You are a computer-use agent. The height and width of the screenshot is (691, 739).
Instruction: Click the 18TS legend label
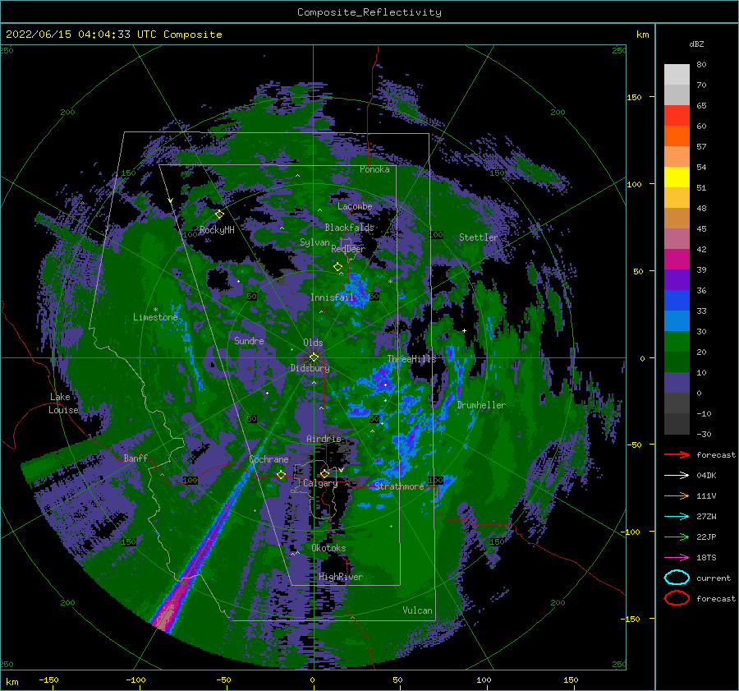(x=706, y=558)
